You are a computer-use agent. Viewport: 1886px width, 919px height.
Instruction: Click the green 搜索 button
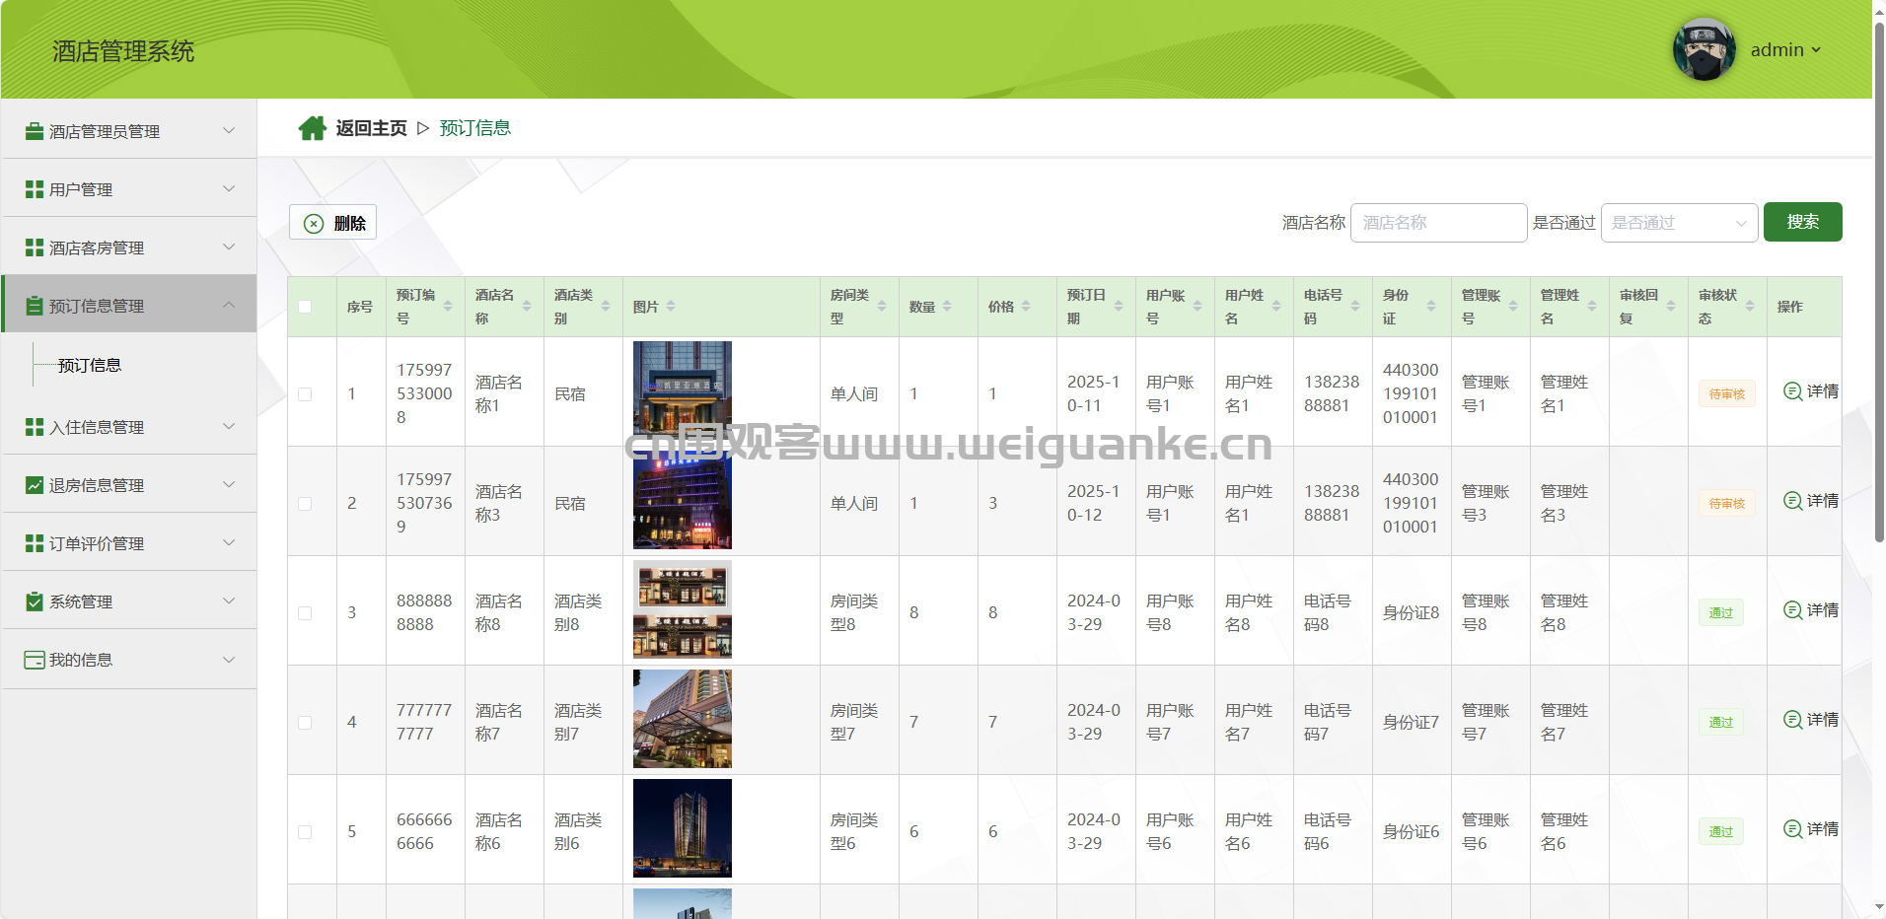[1802, 222]
